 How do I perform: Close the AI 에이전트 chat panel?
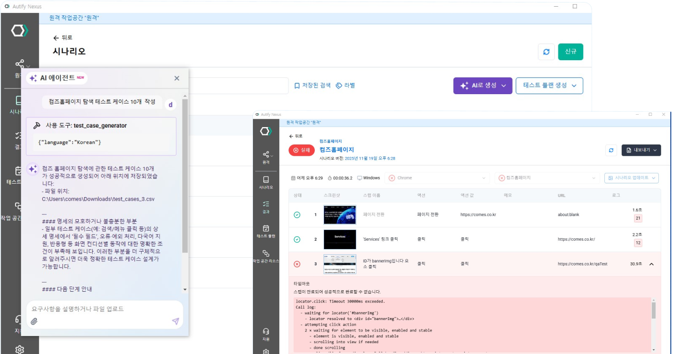(x=177, y=78)
